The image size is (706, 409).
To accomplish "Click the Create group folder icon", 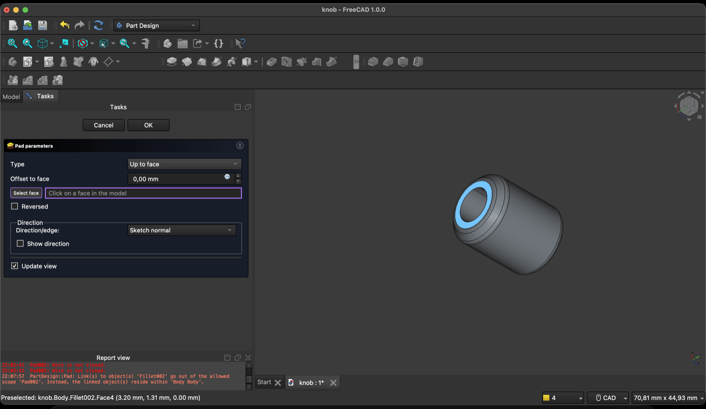I will click(183, 43).
